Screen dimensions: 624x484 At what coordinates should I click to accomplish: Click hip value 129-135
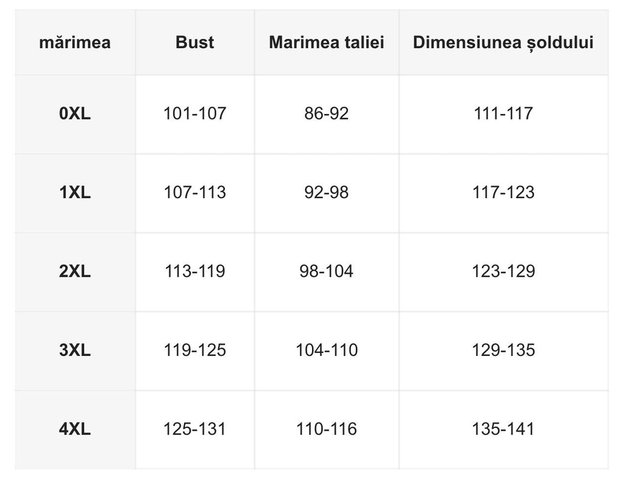pyautogui.click(x=503, y=351)
